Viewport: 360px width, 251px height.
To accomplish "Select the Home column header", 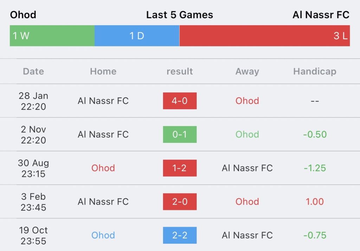I will tap(103, 72).
